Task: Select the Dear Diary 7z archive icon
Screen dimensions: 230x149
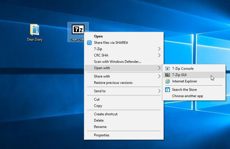Action: coord(78,29)
